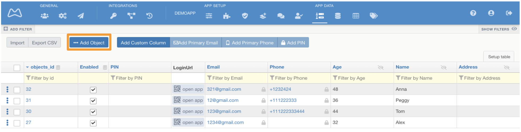Open the shield checkmark icon
Screen dimensions: 521x132
(x=245, y=16)
